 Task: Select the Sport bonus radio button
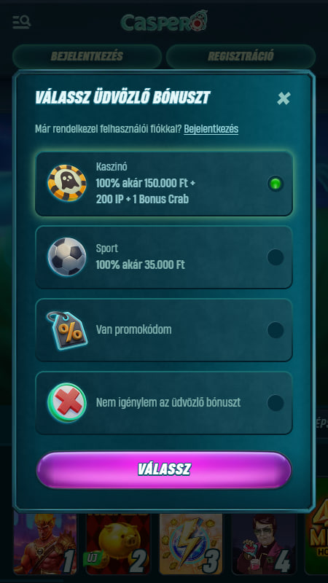tap(276, 257)
